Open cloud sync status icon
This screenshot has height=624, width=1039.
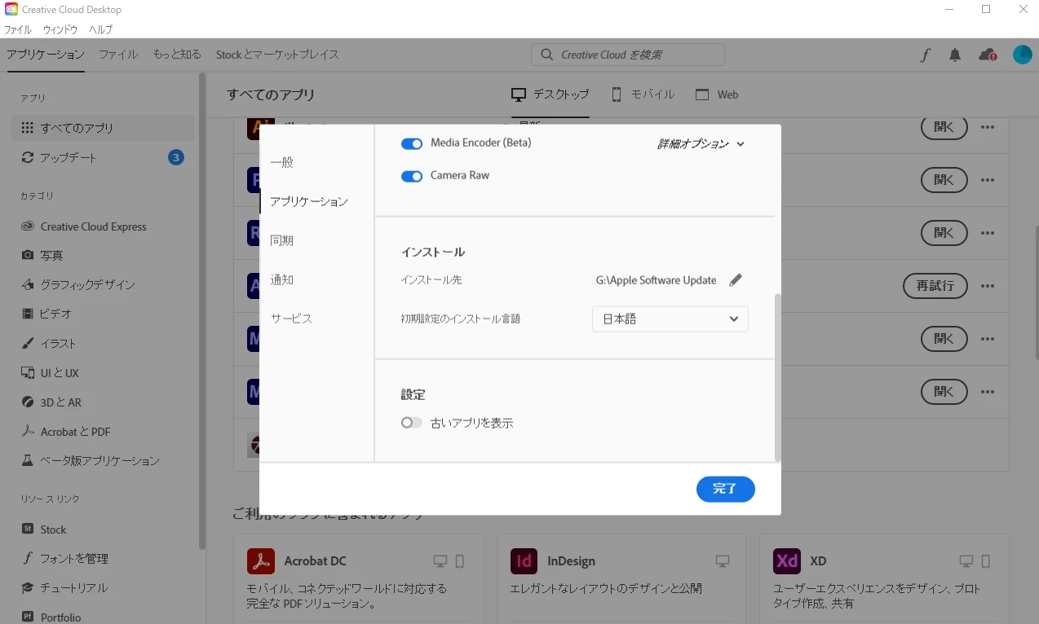(x=988, y=55)
